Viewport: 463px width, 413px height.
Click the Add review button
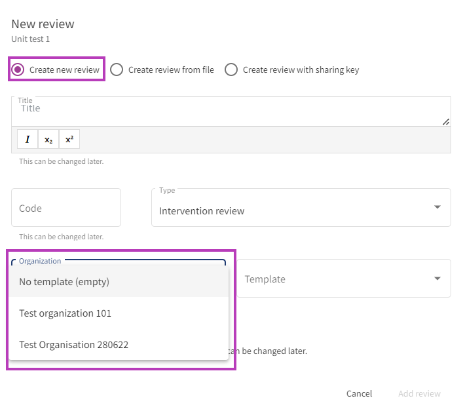click(x=419, y=394)
